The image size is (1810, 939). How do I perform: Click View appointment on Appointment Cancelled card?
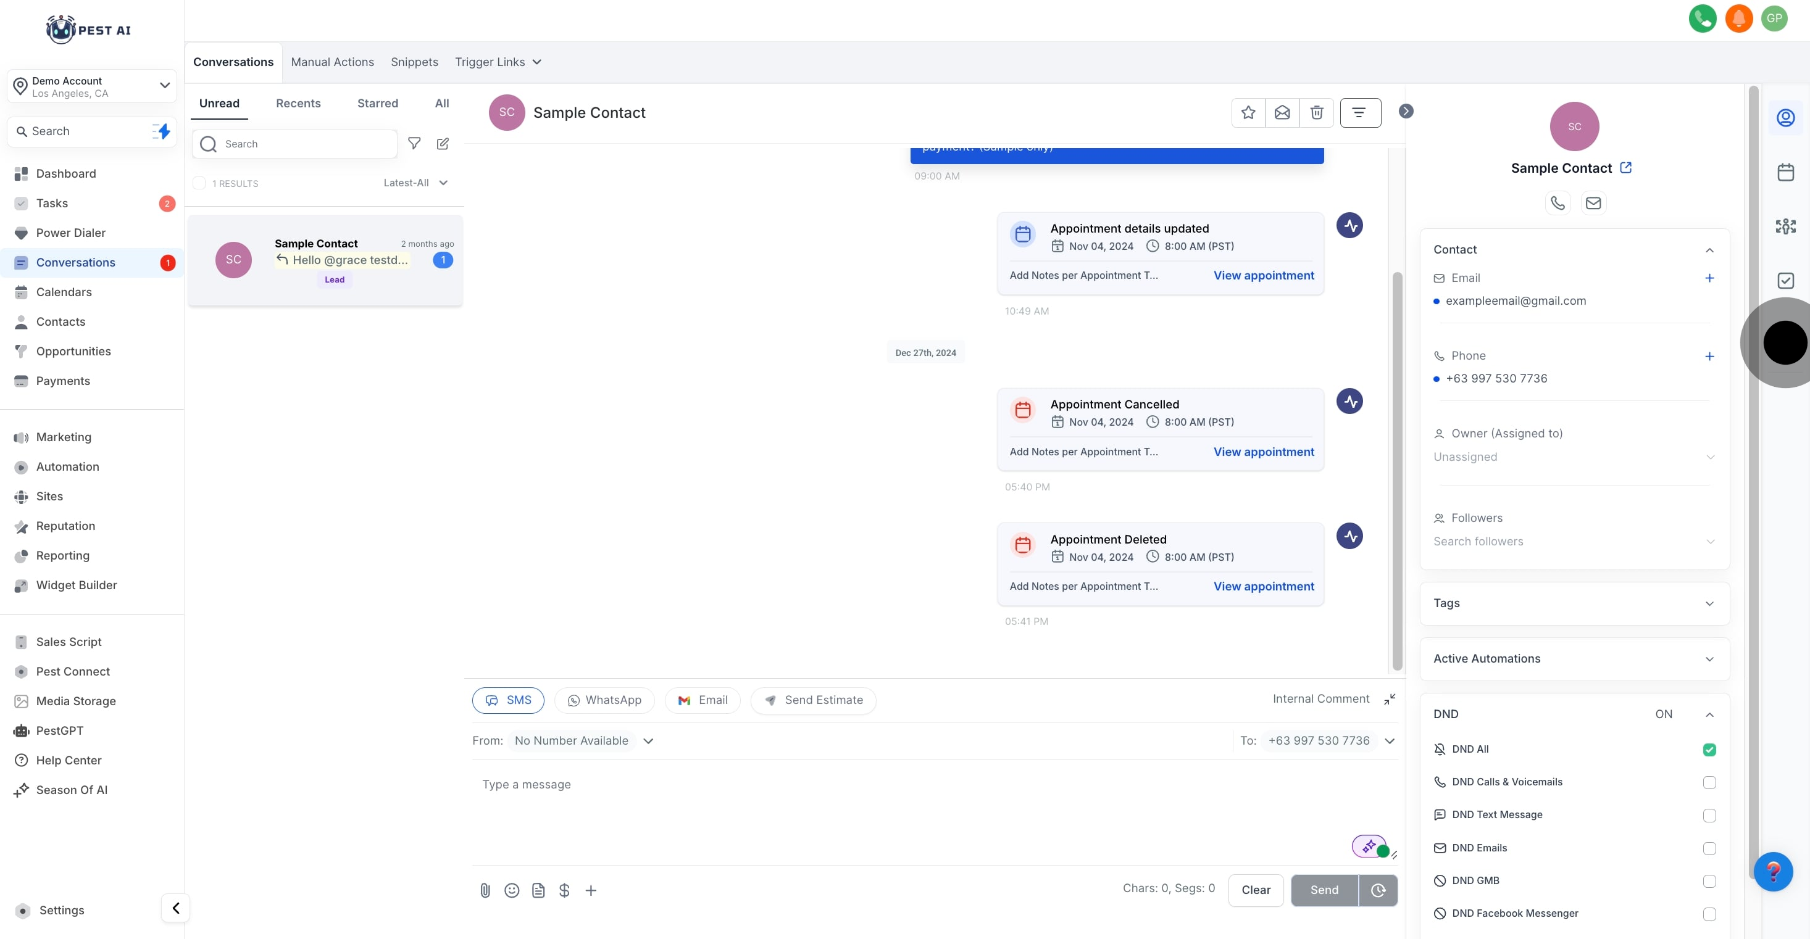click(x=1263, y=452)
